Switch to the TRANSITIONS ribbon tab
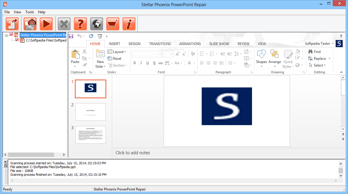Screen dimensions: 348x194 click(x=160, y=44)
